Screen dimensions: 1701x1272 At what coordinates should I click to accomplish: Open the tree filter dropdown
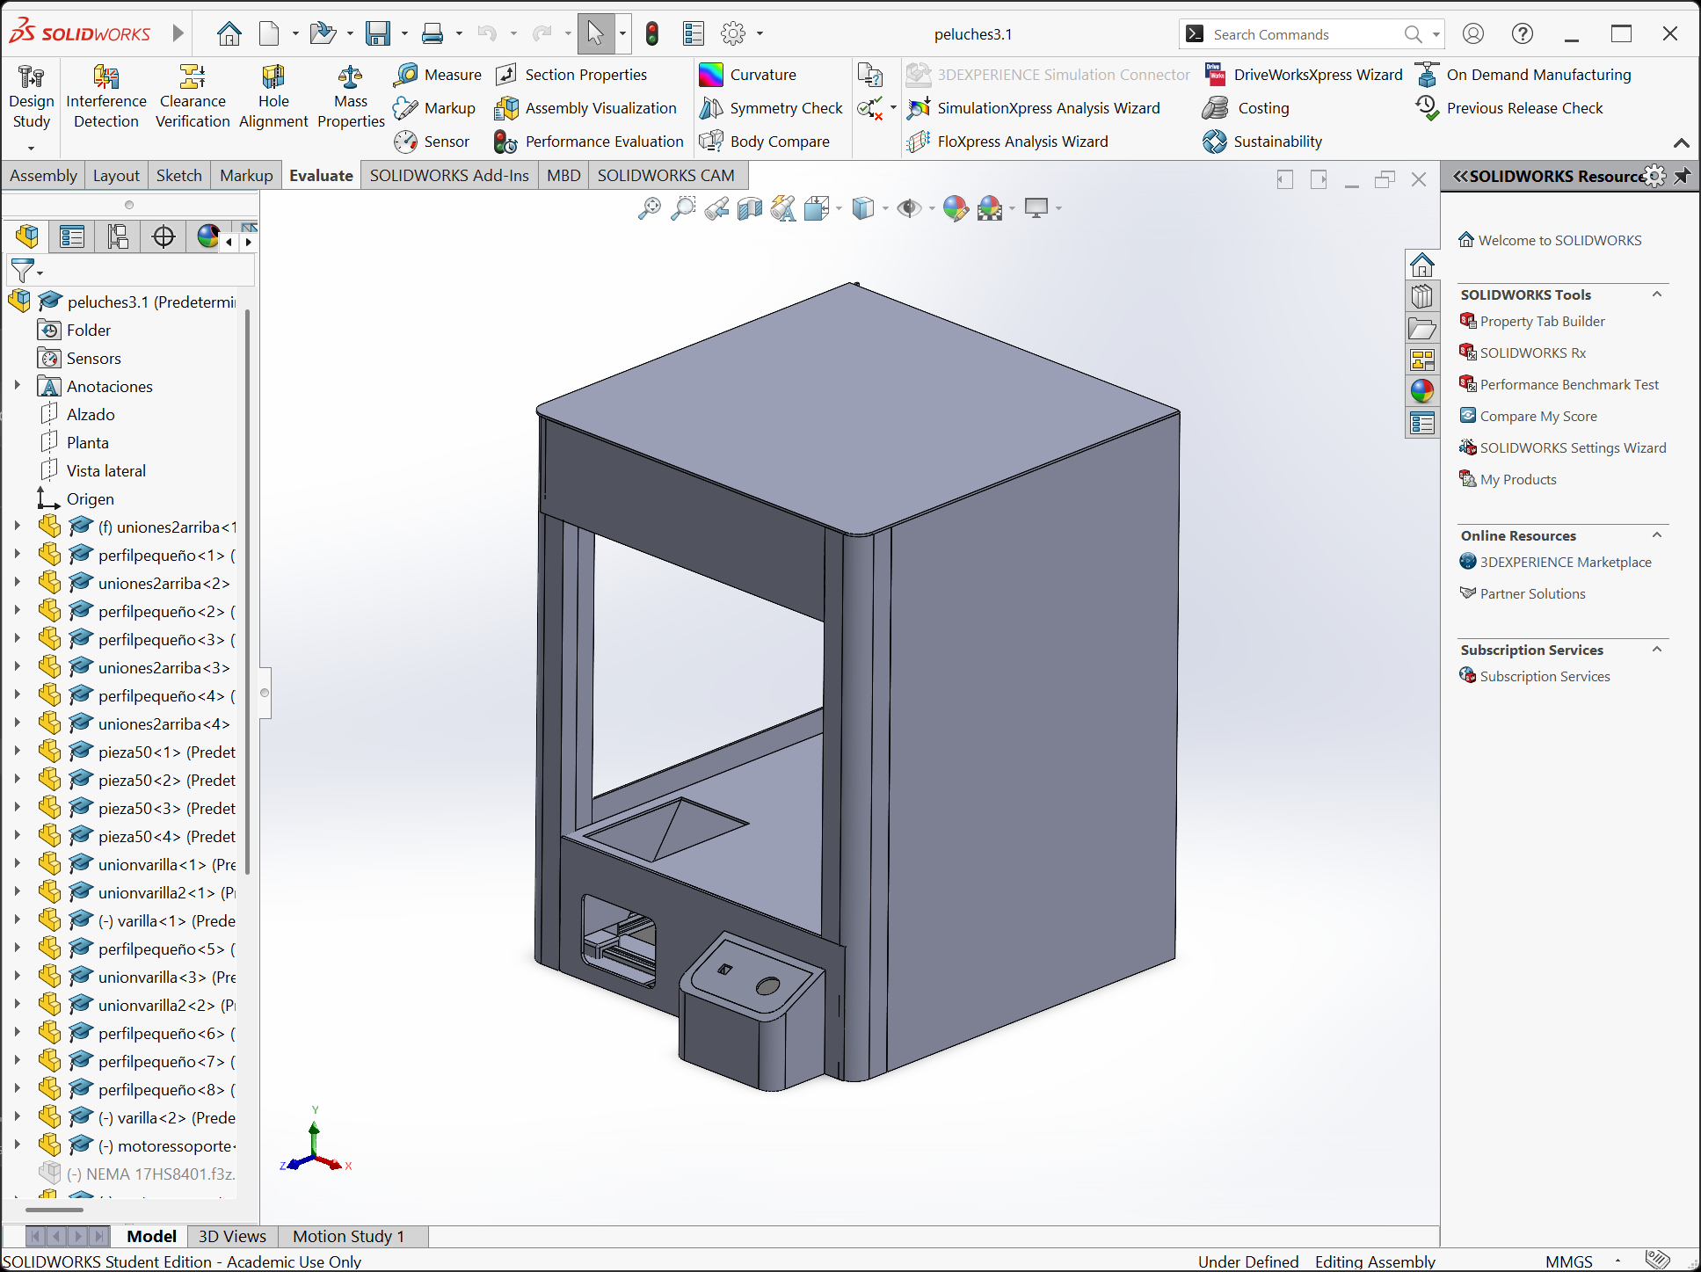tap(40, 273)
